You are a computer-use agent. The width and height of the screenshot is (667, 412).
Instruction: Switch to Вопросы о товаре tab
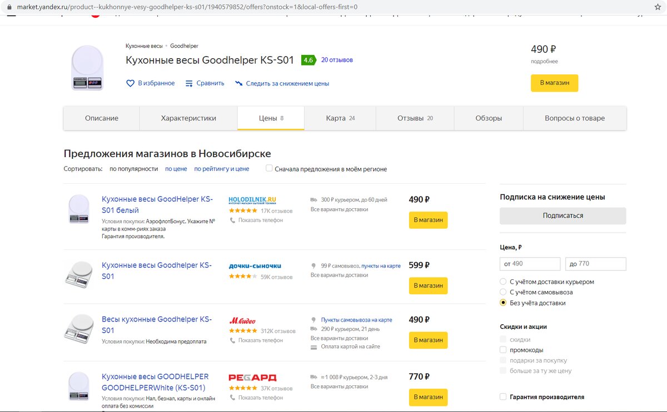[x=575, y=118]
